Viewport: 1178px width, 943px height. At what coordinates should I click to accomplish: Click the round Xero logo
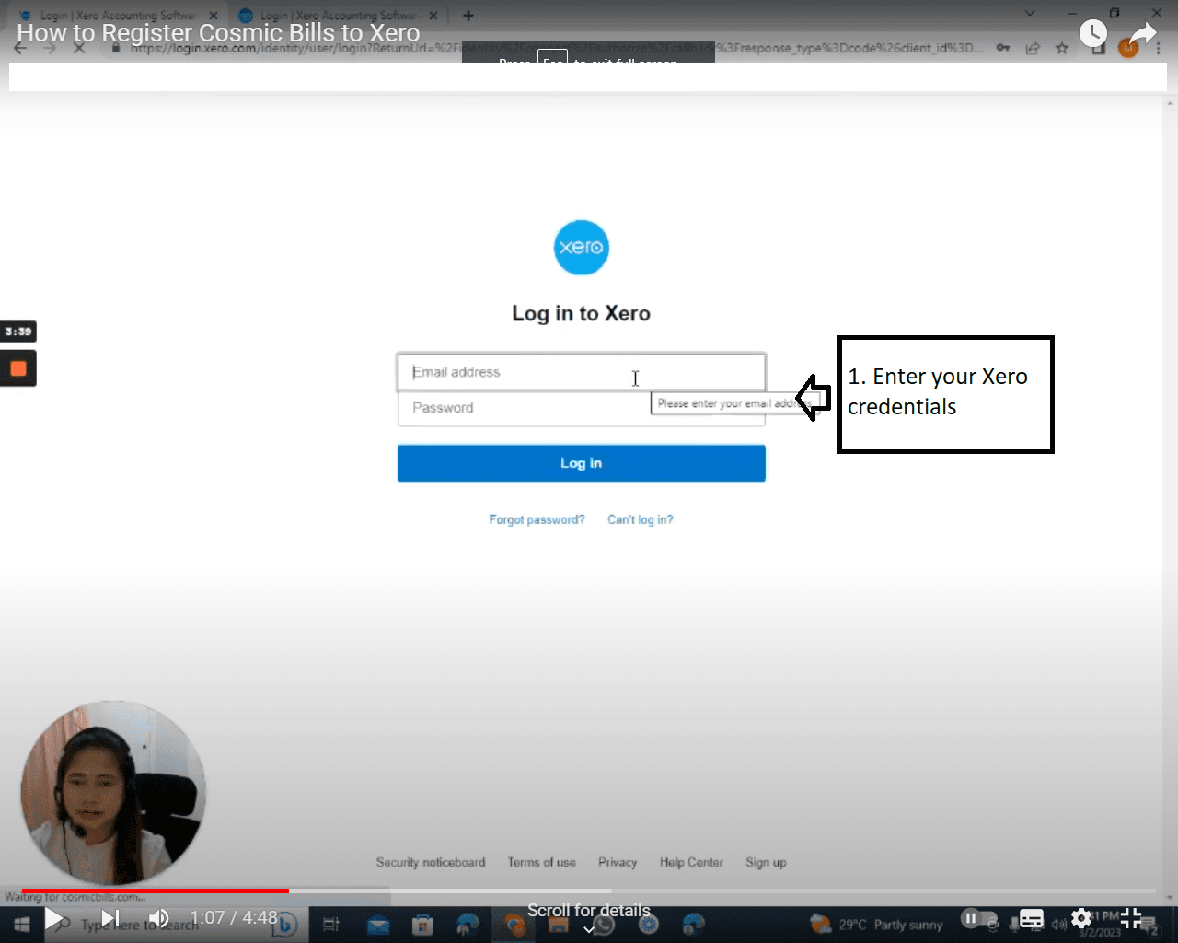581,247
